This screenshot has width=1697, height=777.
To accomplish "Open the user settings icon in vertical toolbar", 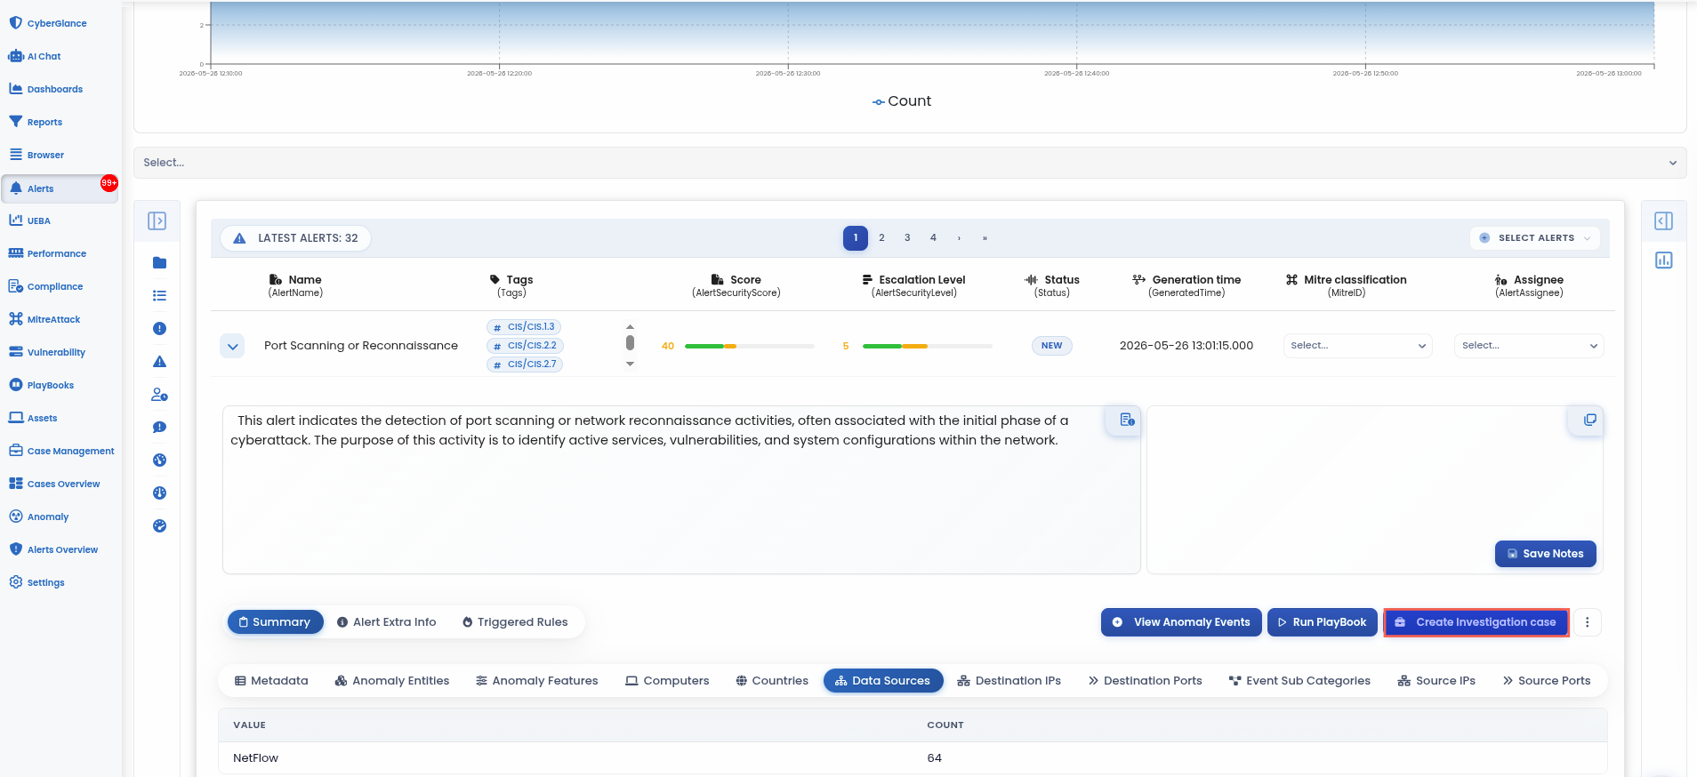I will (x=159, y=395).
